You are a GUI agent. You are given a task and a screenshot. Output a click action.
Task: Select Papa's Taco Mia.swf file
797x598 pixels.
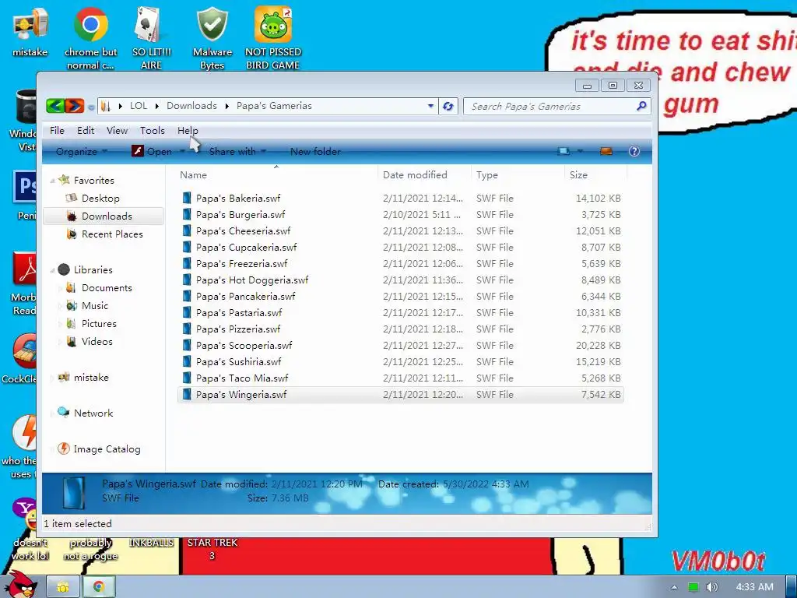tap(242, 378)
